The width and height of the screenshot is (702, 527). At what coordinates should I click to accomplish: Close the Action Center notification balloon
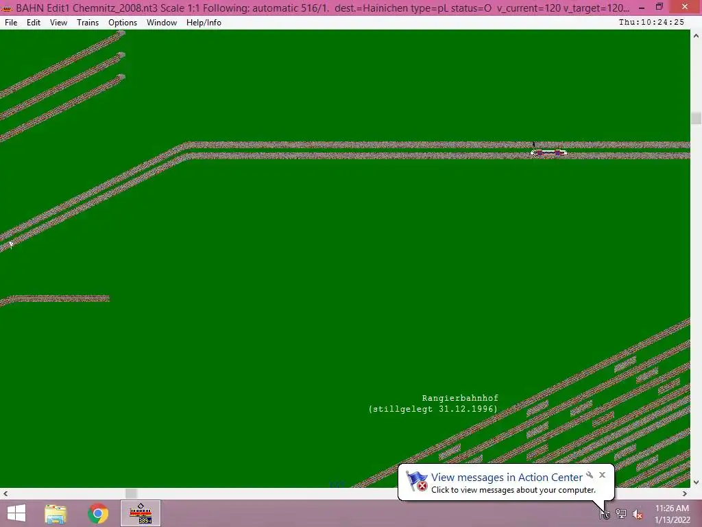pyautogui.click(x=602, y=475)
